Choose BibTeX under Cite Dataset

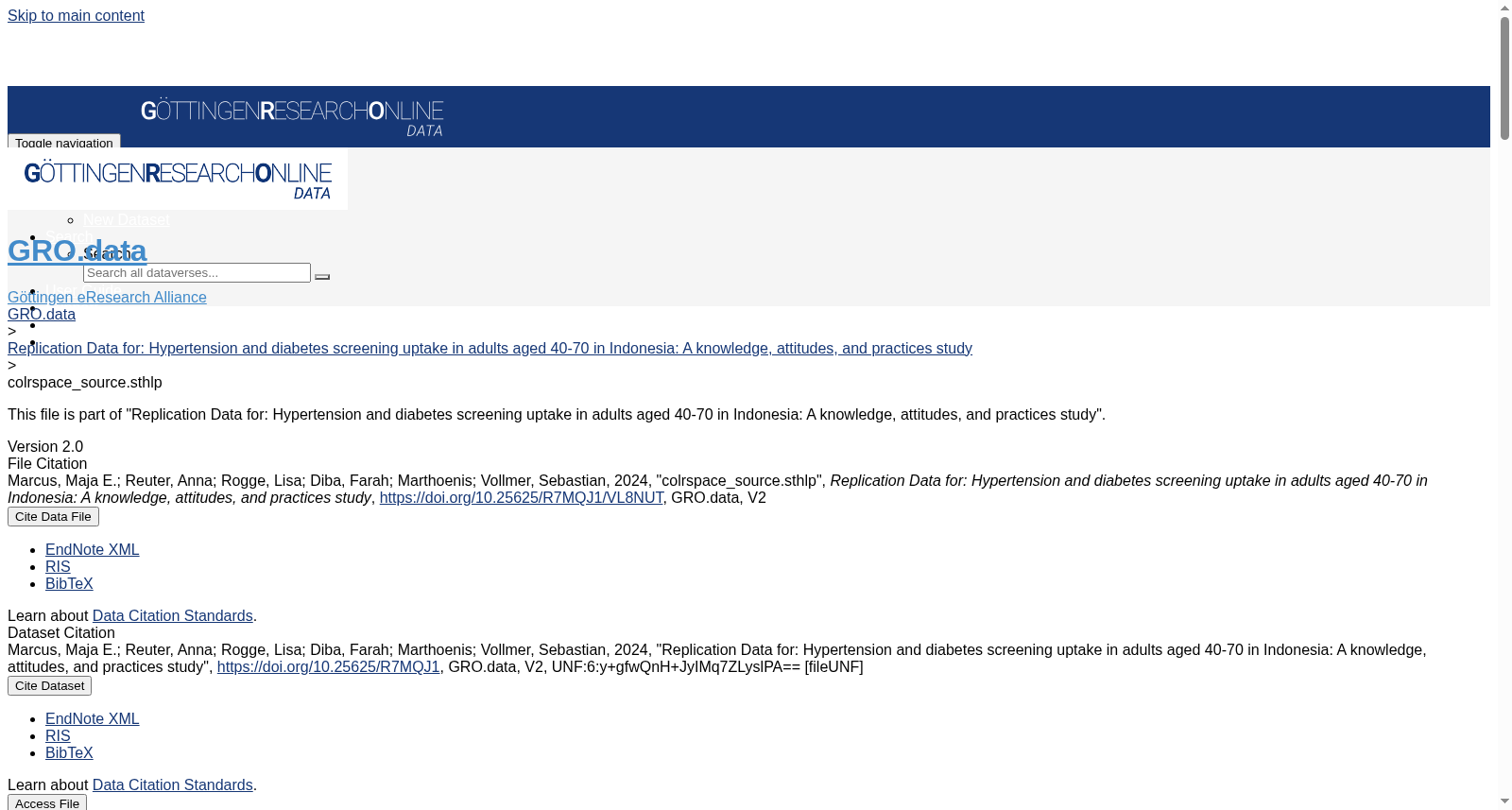pos(69,753)
